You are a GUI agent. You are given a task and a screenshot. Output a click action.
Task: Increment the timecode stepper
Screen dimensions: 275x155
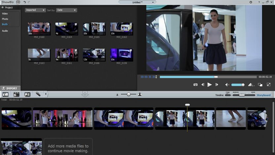156,76
